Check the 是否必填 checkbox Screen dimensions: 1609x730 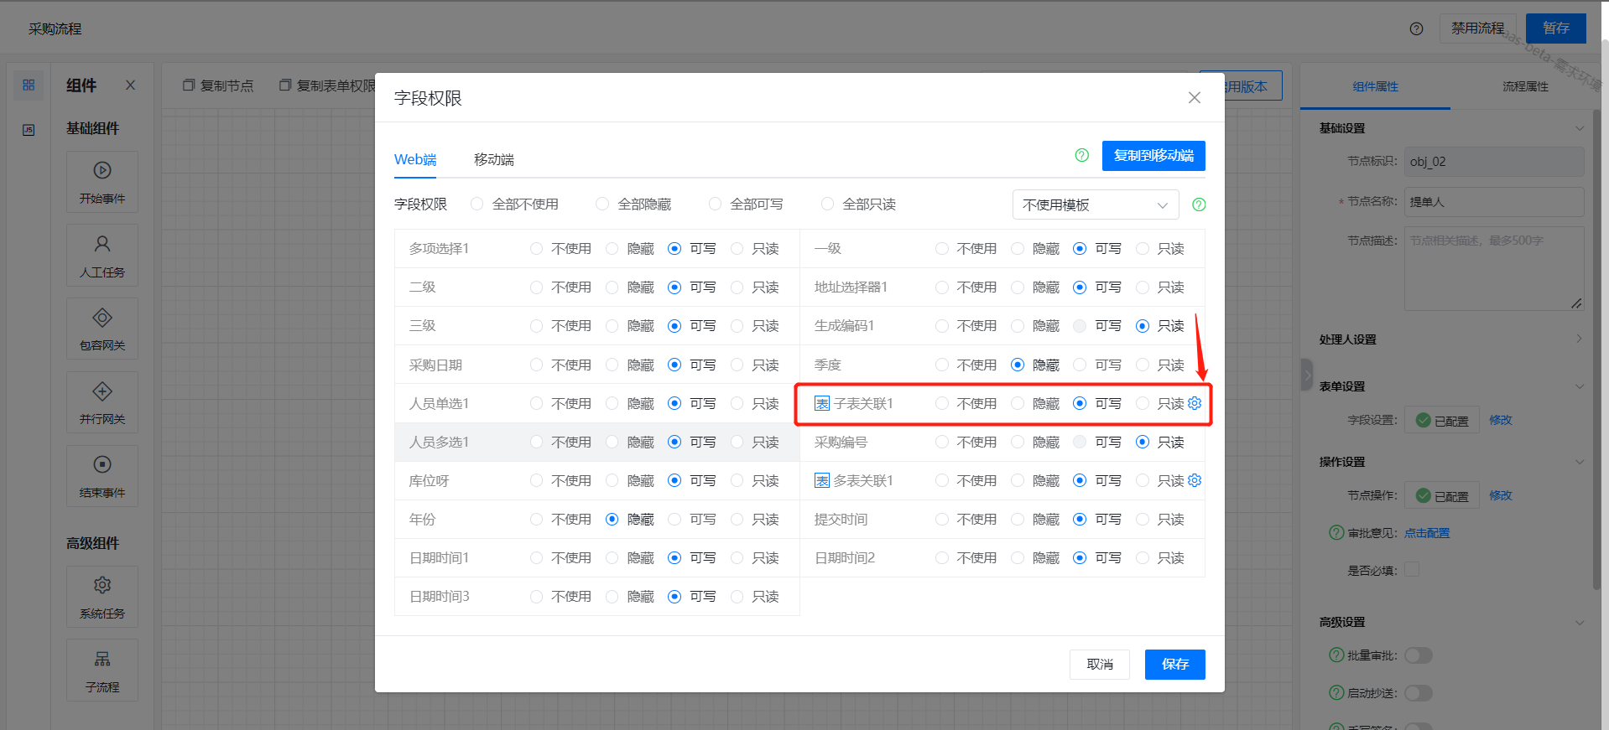point(1412,570)
